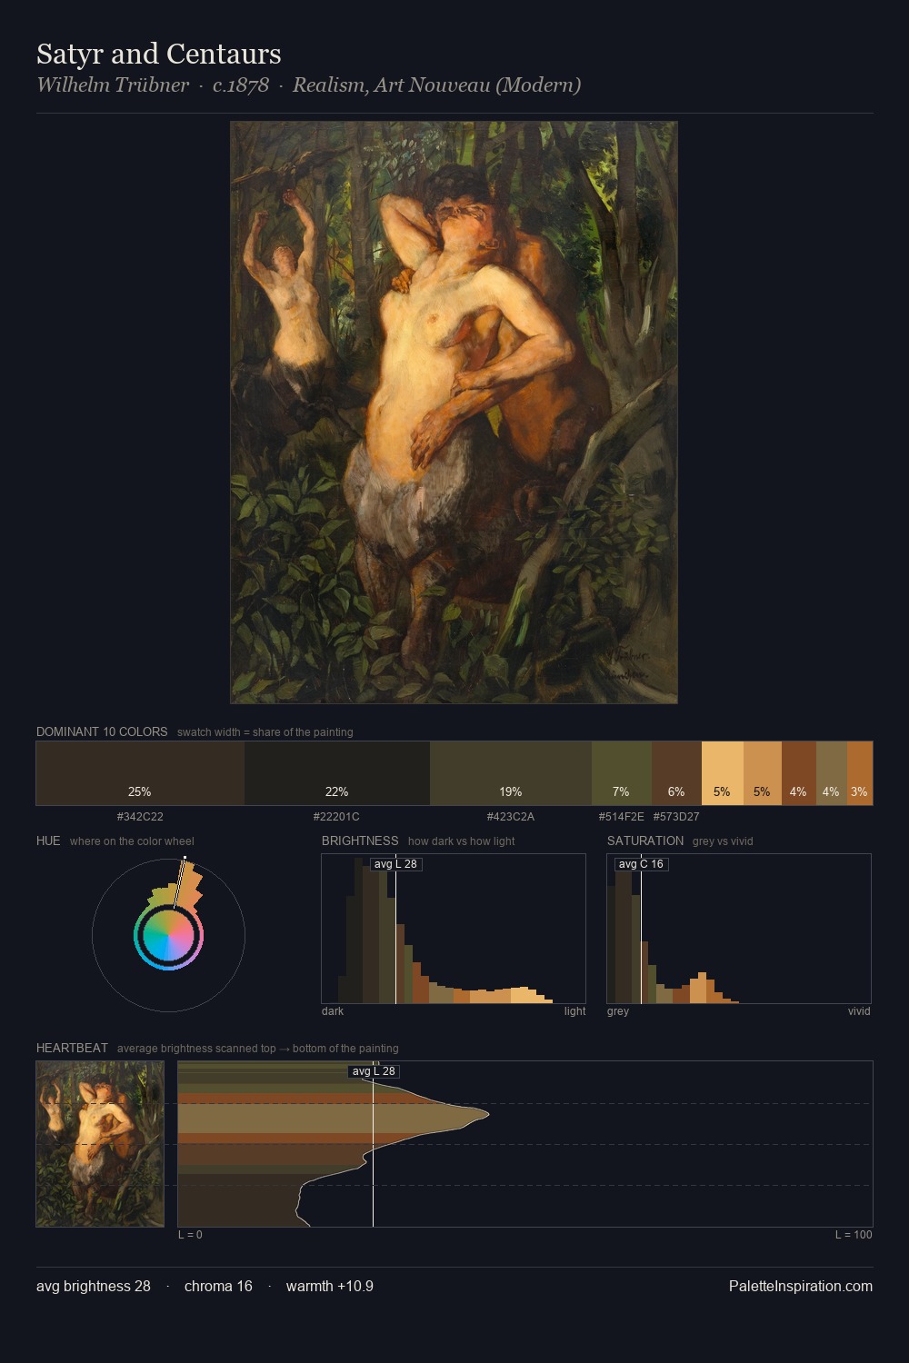Viewport: 909px width, 1363px height.
Task: Click the date 'c.1878'
Action: tap(241, 85)
